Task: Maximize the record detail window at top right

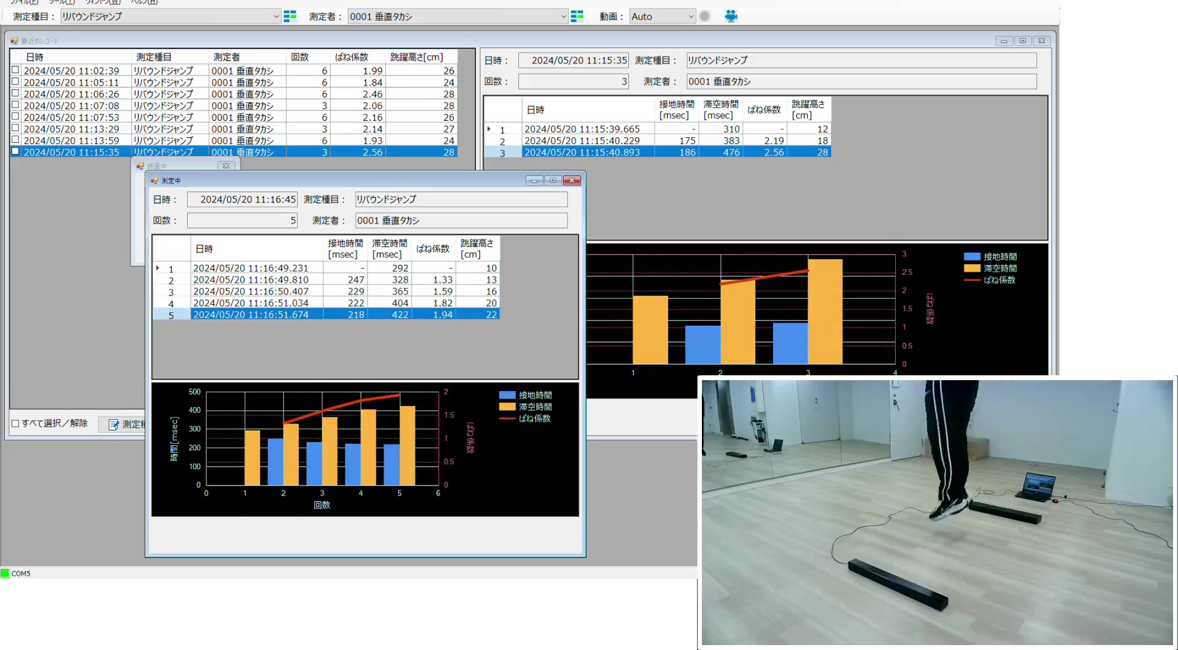Action: pyautogui.click(x=1022, y=41)
